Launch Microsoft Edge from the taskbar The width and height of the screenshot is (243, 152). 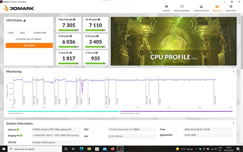[x=81, y=149]
